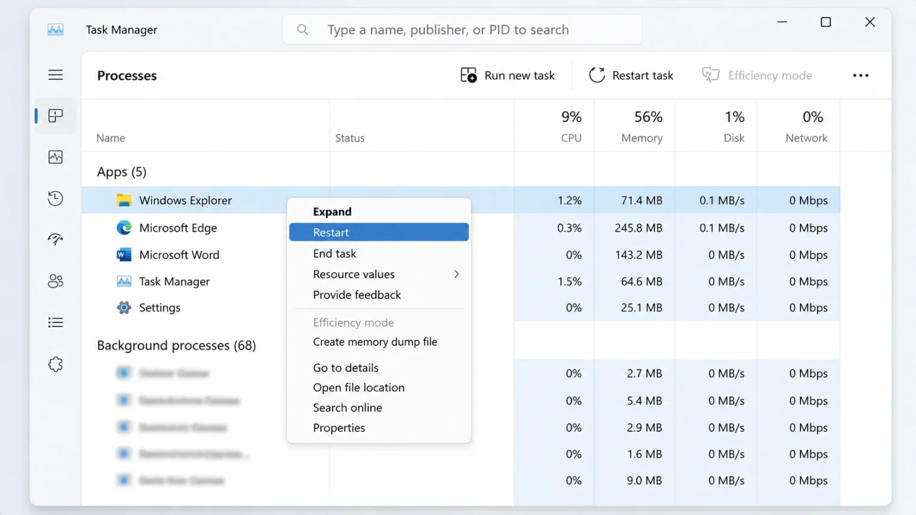Click the icon of the 9.0 MB background process

tap(124, 480)
